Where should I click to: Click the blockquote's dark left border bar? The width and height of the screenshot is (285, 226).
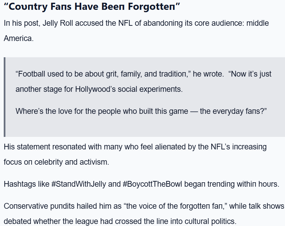[x=5, y=97]
